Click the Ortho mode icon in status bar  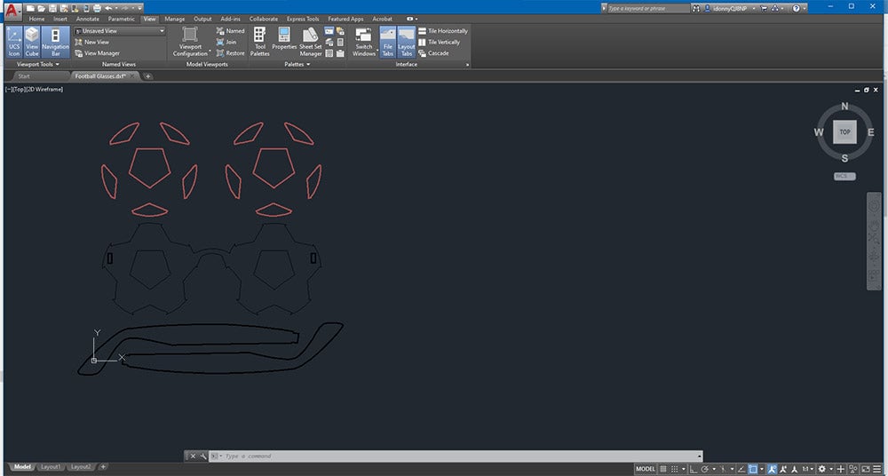point(691,468)
